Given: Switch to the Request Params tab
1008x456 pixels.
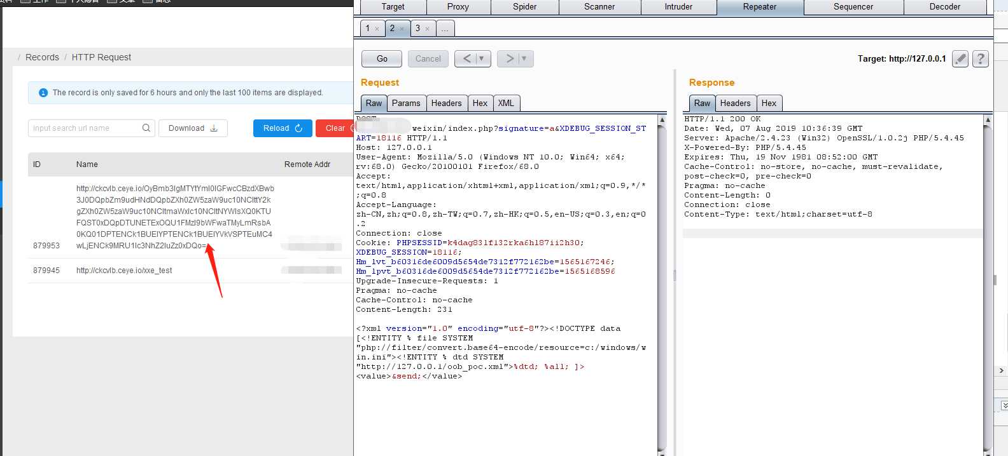Looking at the screenshot, I should coord(406,103).
